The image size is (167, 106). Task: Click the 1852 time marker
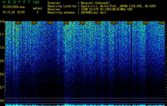click(35, 23)
